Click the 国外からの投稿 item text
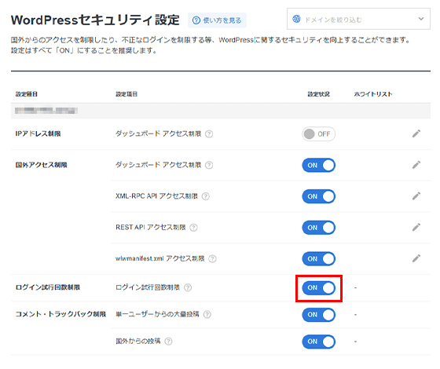 click(138, 342)
